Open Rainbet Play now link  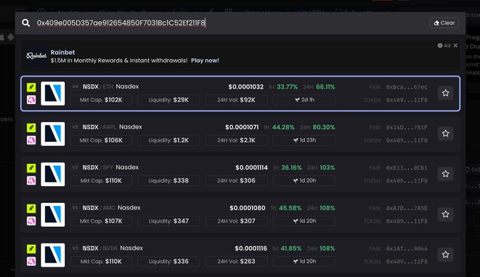[x=205, y=61]
